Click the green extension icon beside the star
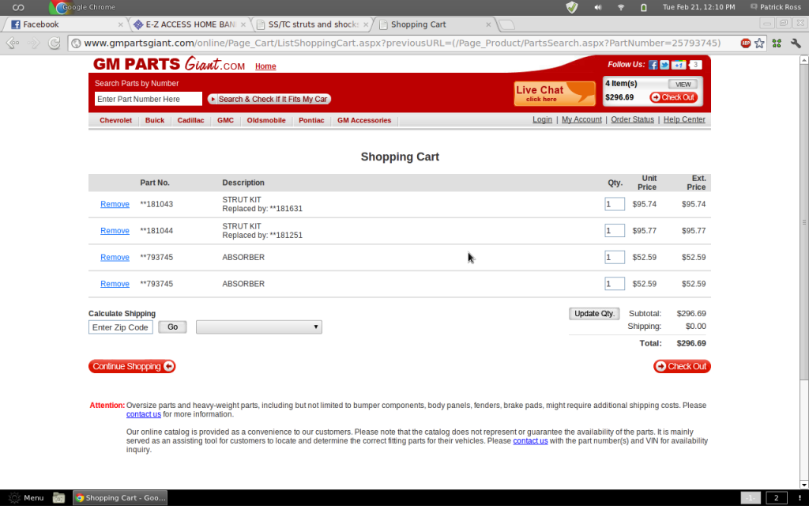 pos(777,43)
